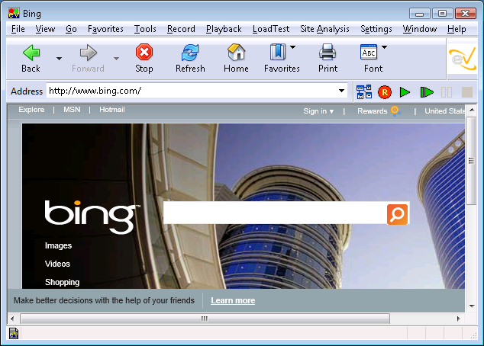Expand the Address bar URL dropdown
The height and width of the screenshot is (346, 484).
point(341,91)
